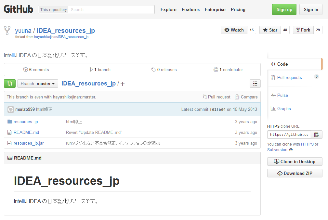Viewport: 328px width, 220px height.
Task: Click morizo999's avatar in commit bar
Action: coord(11,110)
